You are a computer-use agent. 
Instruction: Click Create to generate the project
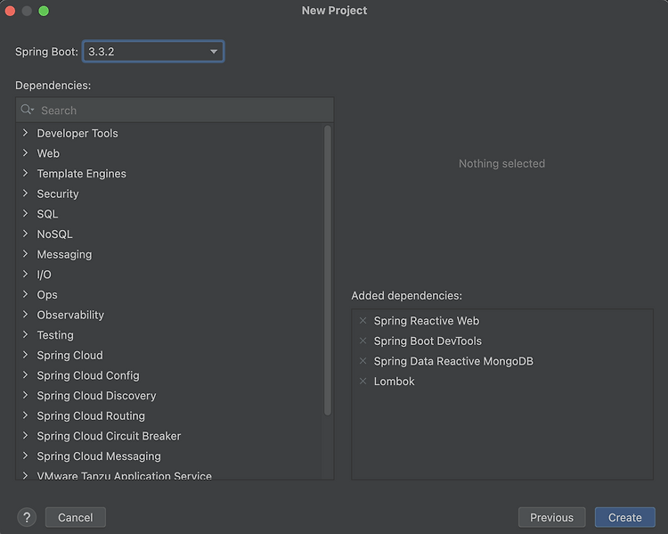tap(624, 517)
